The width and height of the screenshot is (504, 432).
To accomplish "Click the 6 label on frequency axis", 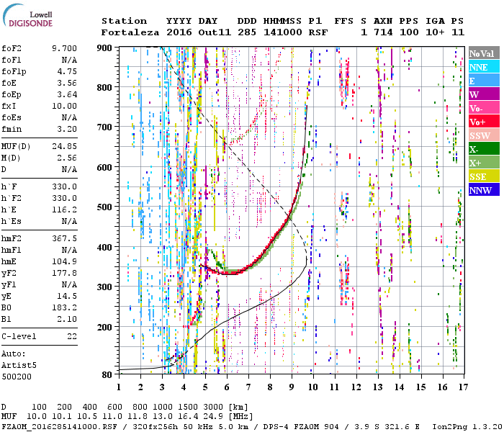I will point(227,387).
